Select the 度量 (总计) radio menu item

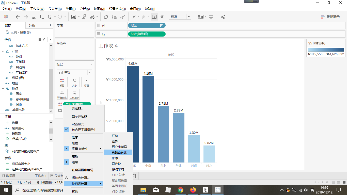84,149
